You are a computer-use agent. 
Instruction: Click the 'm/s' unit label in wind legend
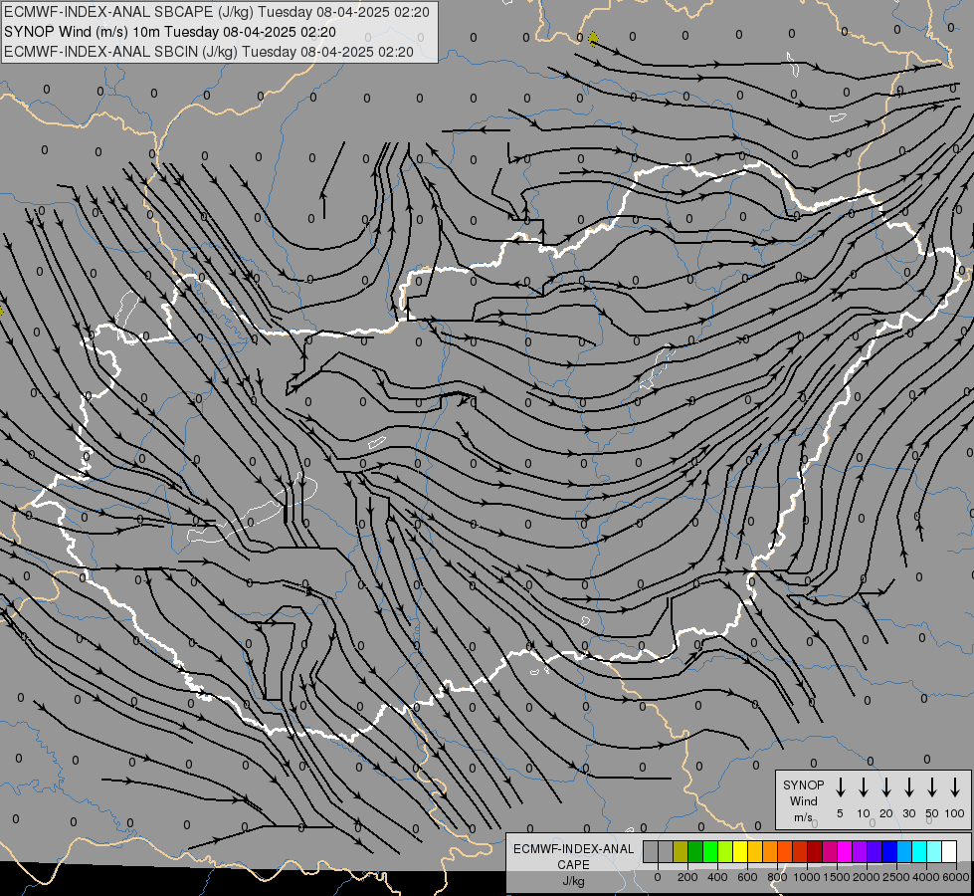(803, 817)
